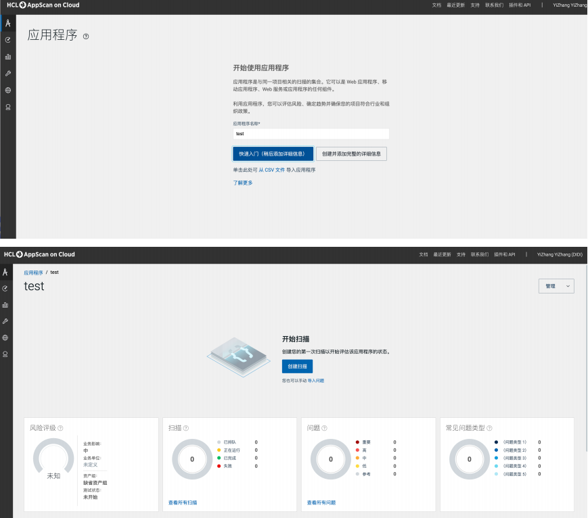Click help icon next to 风险评级
This screenshot has width=588, height=518.
click(60, 428)
